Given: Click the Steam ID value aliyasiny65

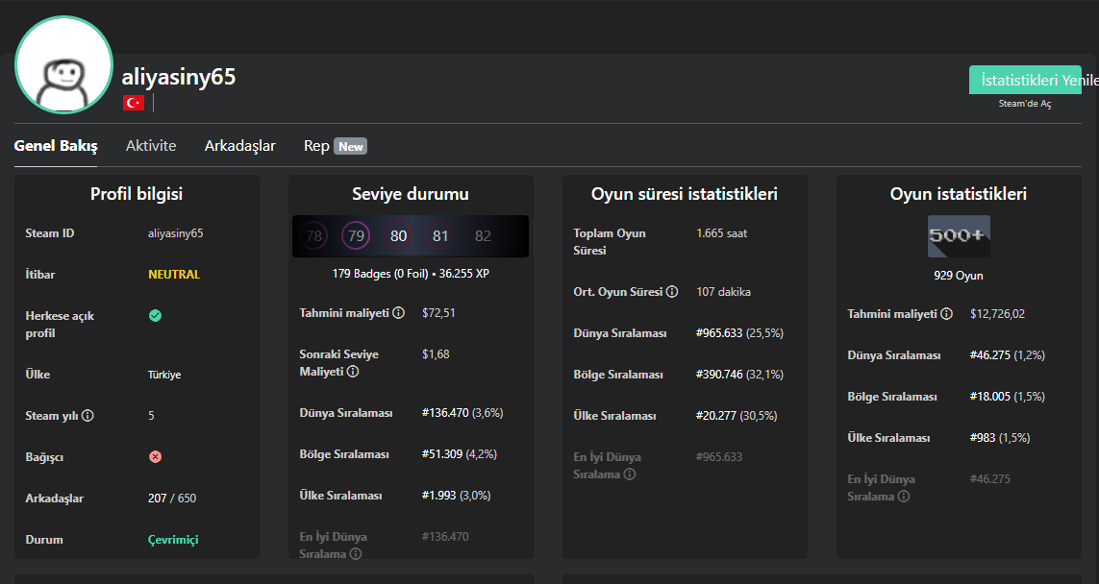Looking at the screenshot, I should pyautogui.click(x=175, y=233).
